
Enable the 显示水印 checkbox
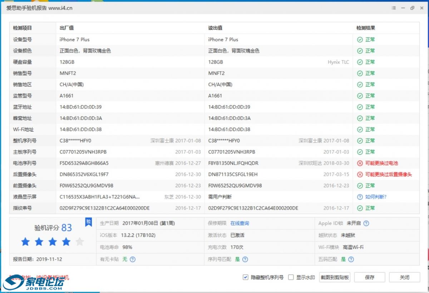click(x=291, y=277)
